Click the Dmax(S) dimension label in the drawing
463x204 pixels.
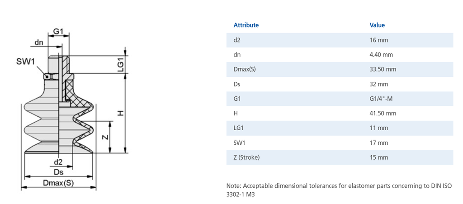(58, 183)
